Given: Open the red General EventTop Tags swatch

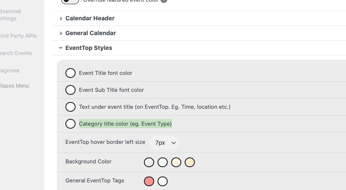Looking at the screenshot, I should point(149,182).
